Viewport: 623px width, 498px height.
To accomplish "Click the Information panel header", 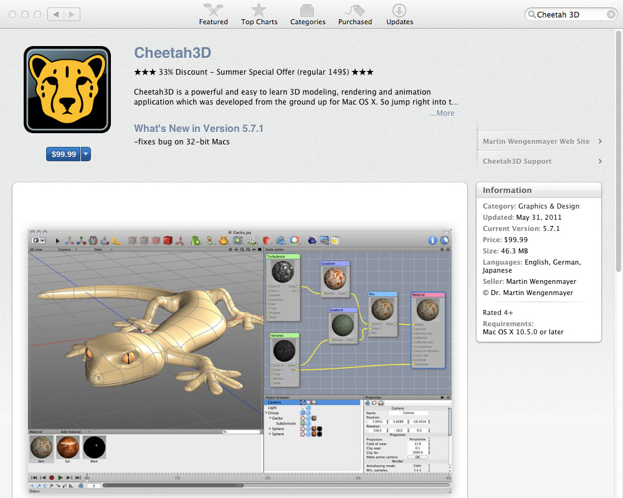I will (539, 190).
